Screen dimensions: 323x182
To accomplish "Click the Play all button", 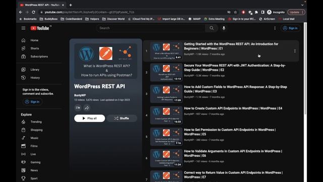I will (x=89, y=118).
